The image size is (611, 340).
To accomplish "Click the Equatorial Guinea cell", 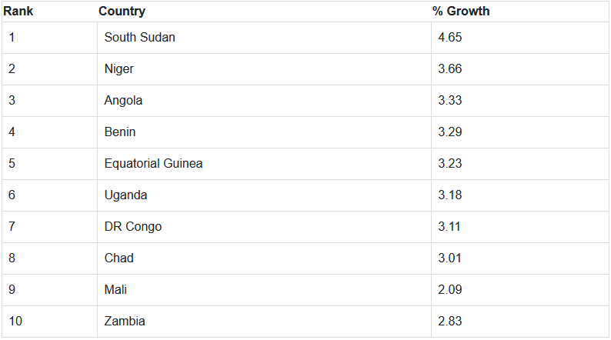I will (153, 164).
